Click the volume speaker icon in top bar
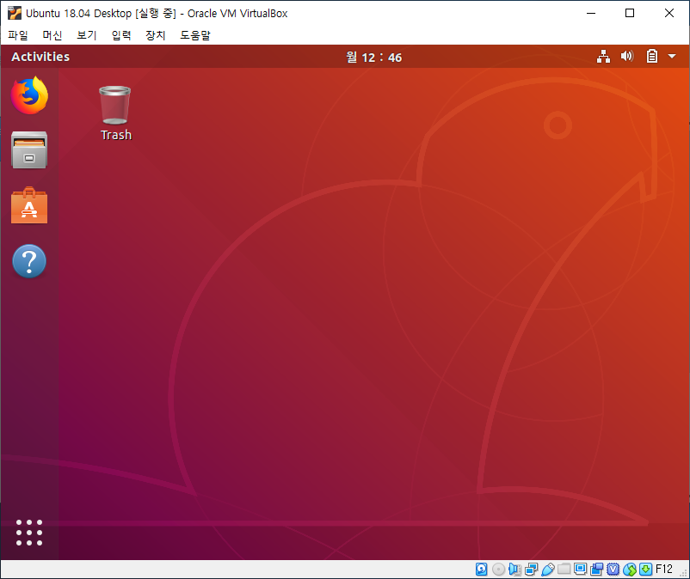Image resolution: width=690 pixels, height=579 pixels. coord(627,56)
